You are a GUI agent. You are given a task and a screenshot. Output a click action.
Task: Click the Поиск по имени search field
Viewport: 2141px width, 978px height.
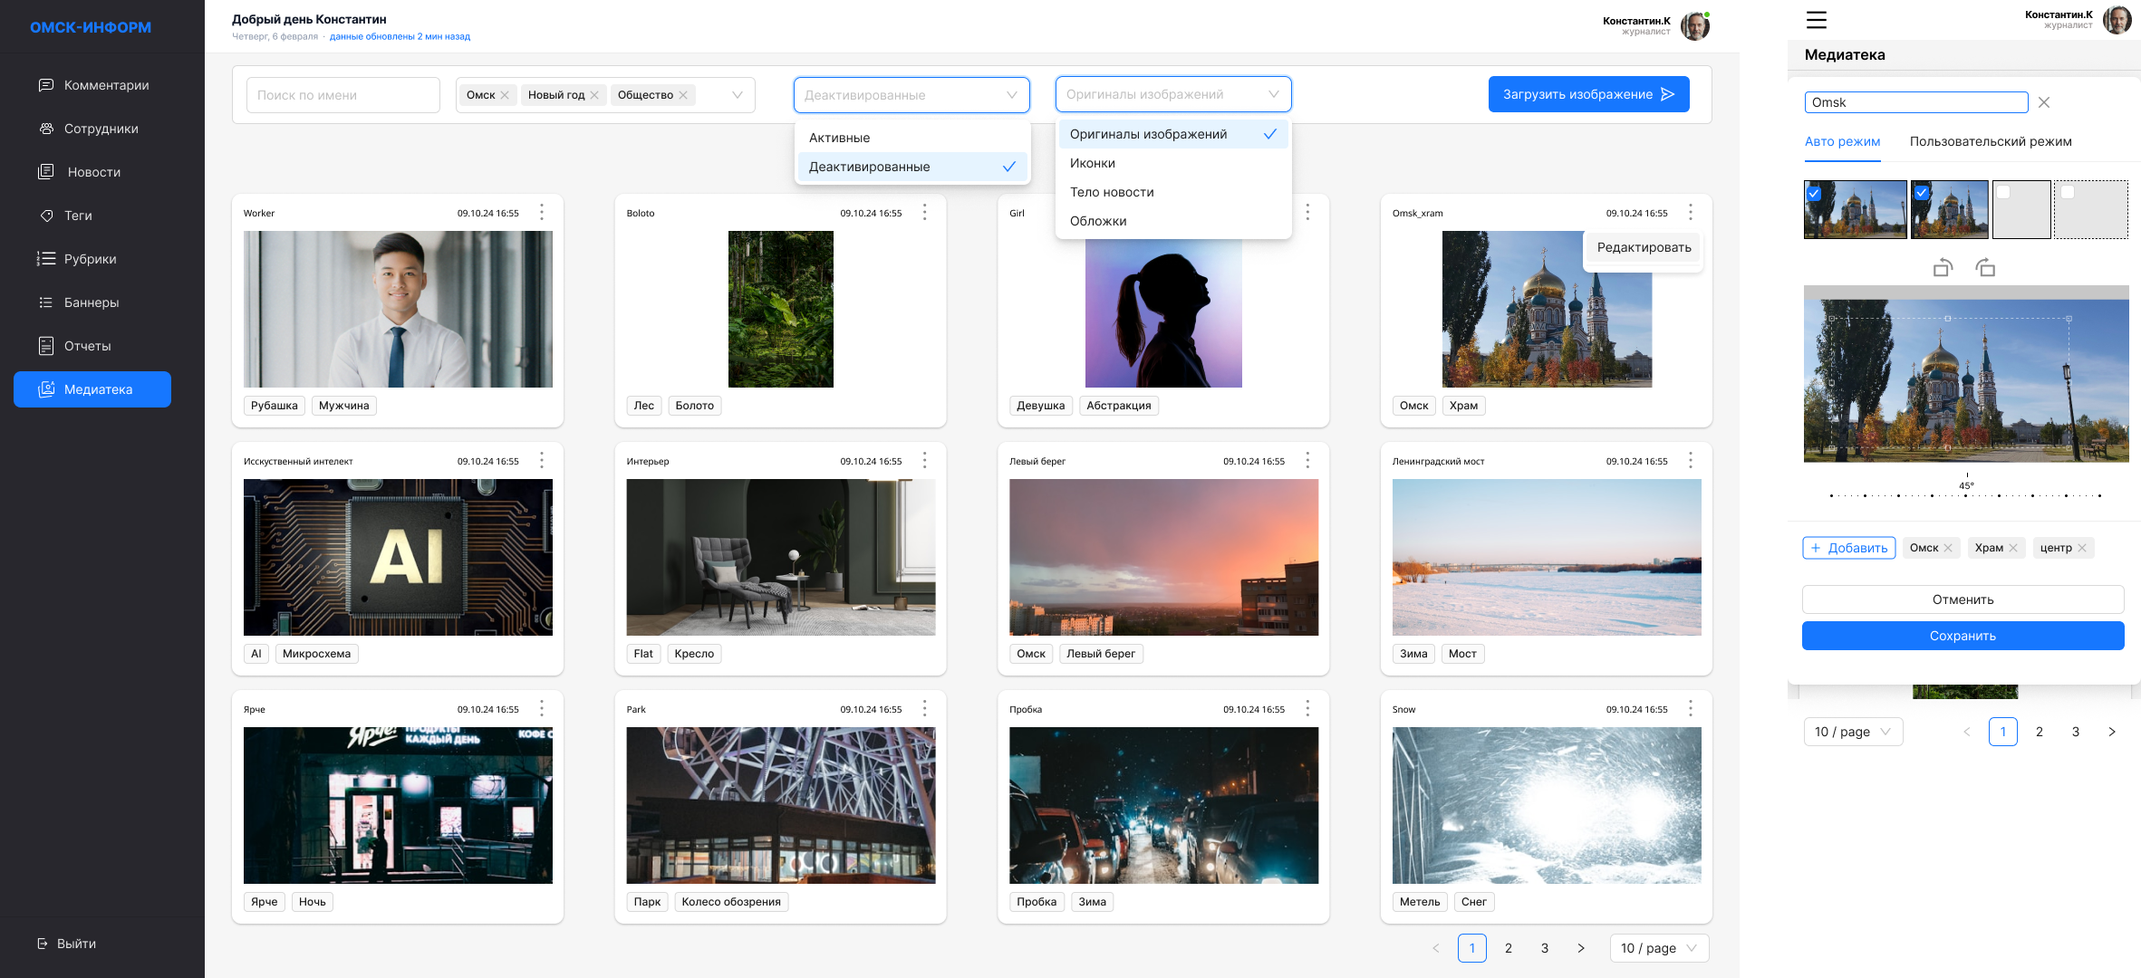coord(342,95)
